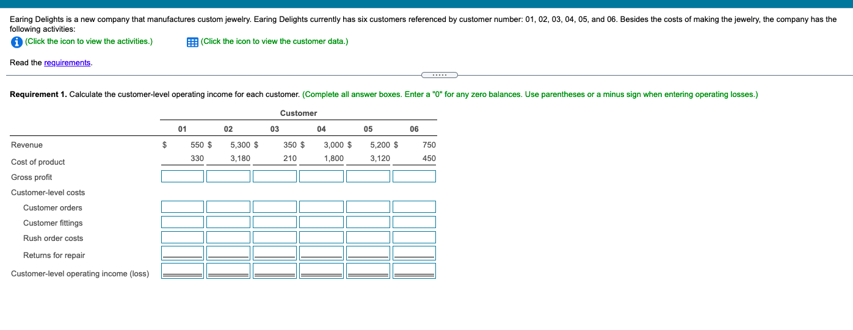The width and height of the screenshot is (853, 330).
Task: Click the Customer-level costs row label
Action: click(48, 193)
